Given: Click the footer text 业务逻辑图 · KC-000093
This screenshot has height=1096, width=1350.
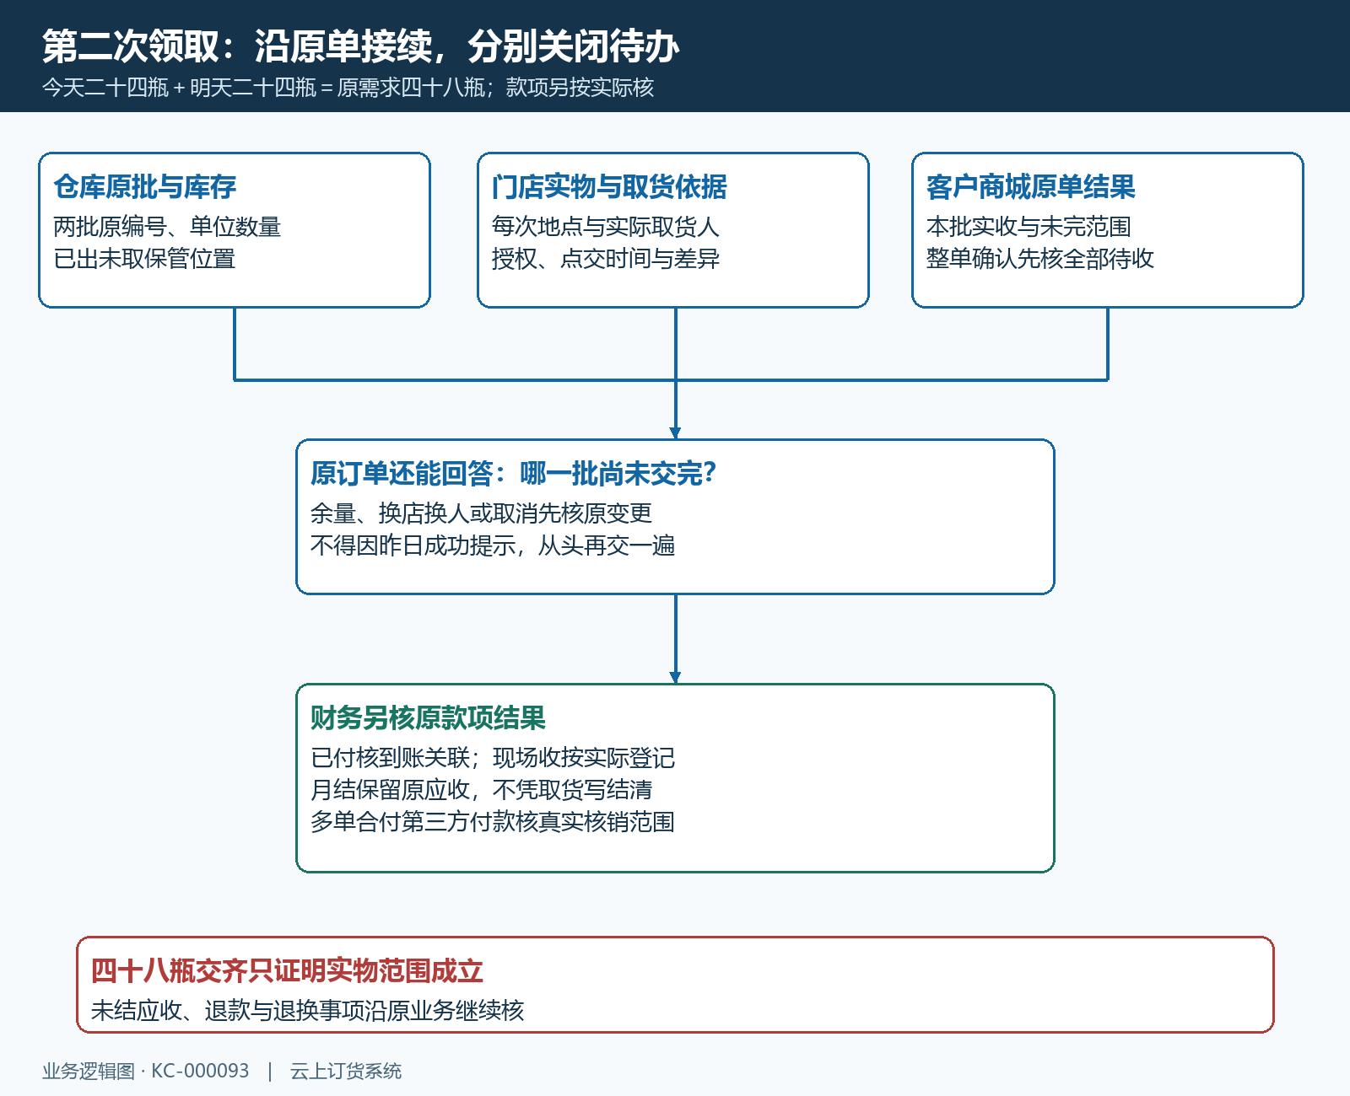Looking at the screenshot, I should click(x=146, y=1071).
